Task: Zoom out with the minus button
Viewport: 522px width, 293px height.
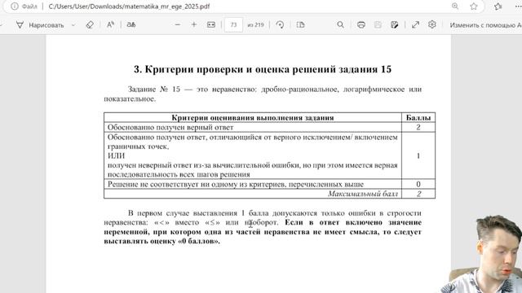Action: tap(178, 25)
